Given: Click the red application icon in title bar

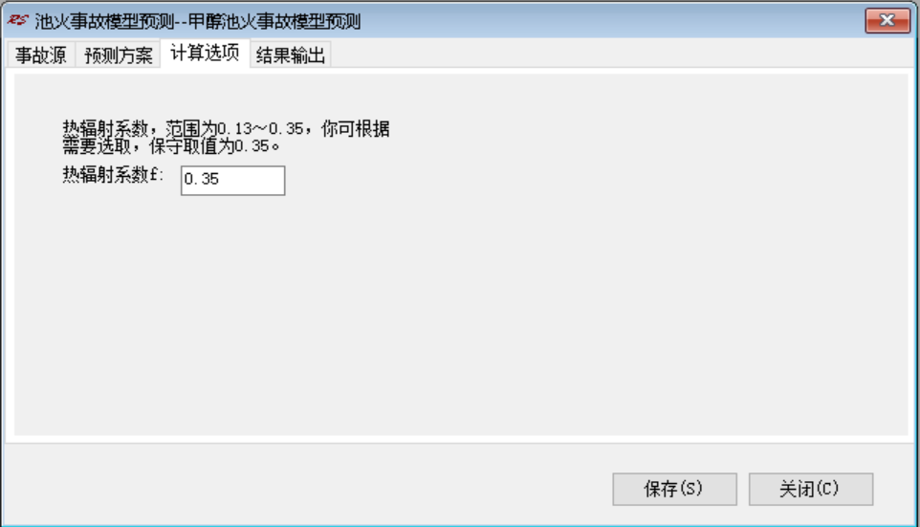Looking at the screenshot, I should coord(17,20).
